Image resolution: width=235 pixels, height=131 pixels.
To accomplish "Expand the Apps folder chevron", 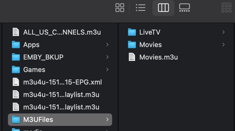I will 107,45.
